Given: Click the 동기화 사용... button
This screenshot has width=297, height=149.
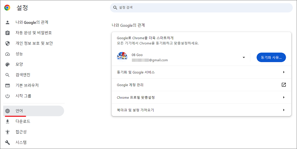Looking at the screenshot, I should 271,57.
